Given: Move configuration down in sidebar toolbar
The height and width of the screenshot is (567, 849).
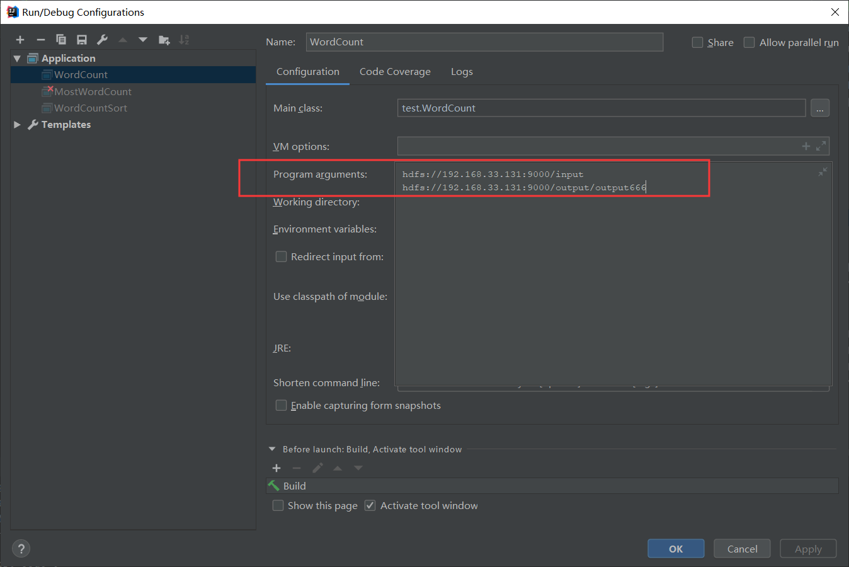Looking at the screenshot, I should click(143, 40).
